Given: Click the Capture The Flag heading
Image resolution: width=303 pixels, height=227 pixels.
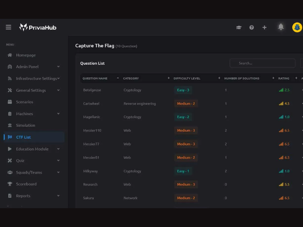Looking at the screenshot, I should pyautogui.click(x=95, y=46).
